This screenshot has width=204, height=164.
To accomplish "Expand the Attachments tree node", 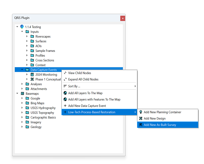I will click(22, 89).
